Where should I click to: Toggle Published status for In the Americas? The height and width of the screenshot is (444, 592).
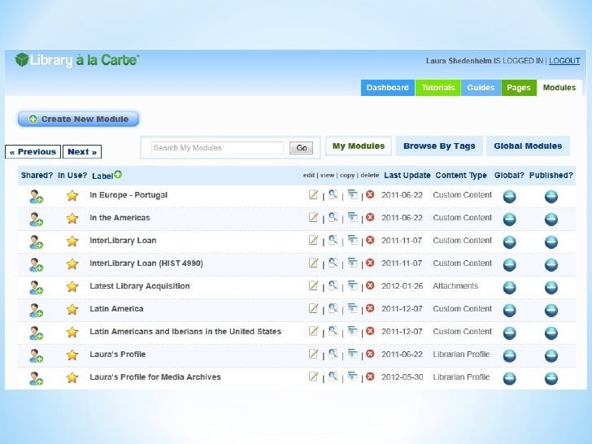tap(551, 219)
